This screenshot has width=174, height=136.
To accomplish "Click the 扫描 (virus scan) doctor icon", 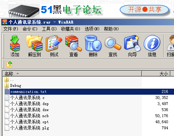I will click(x=170, y=43).
